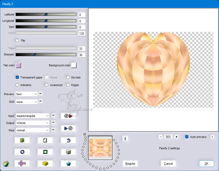219x171 pixels.
Task: Click the S button beside Grid dropdown
Action: click(40, 101)
